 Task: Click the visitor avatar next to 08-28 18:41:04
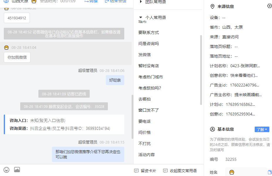click(6, 48)
